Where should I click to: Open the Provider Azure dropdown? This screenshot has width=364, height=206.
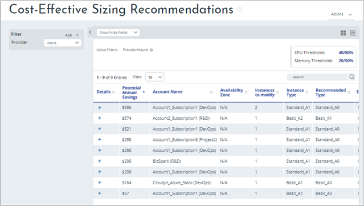click(63, 43)
